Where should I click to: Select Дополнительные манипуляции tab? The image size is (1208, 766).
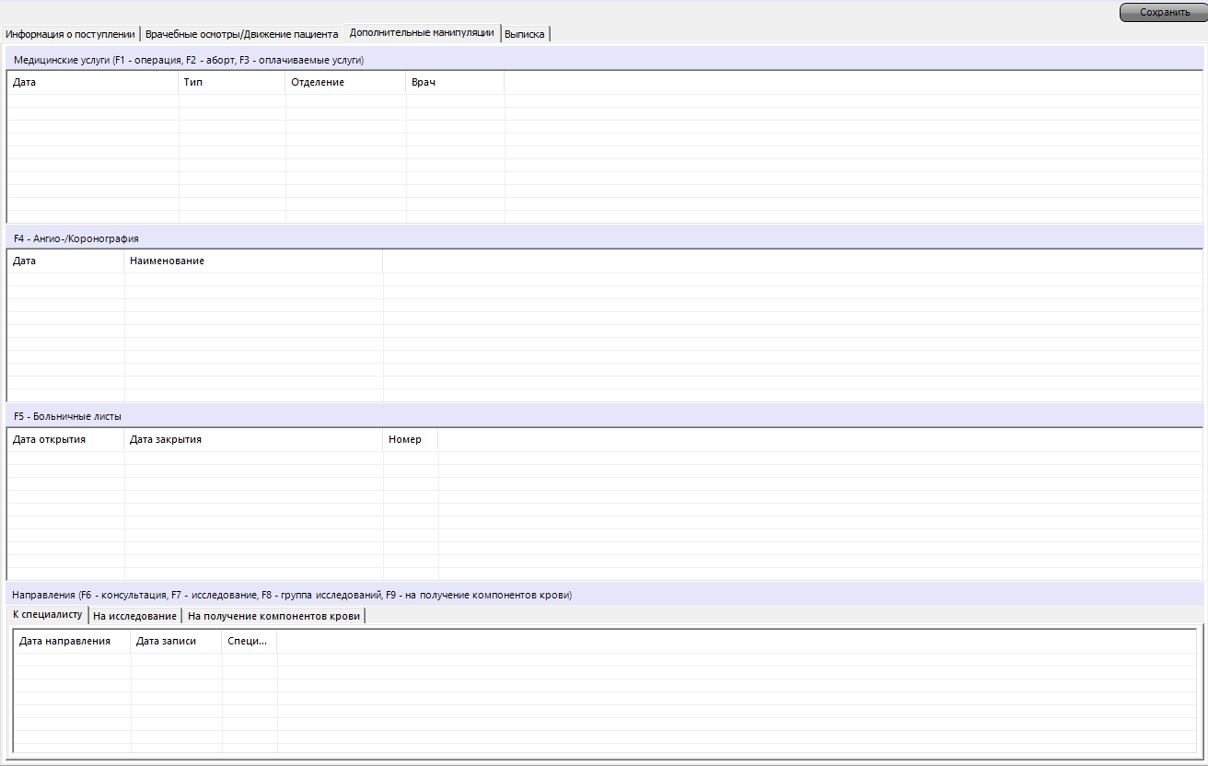422,33
